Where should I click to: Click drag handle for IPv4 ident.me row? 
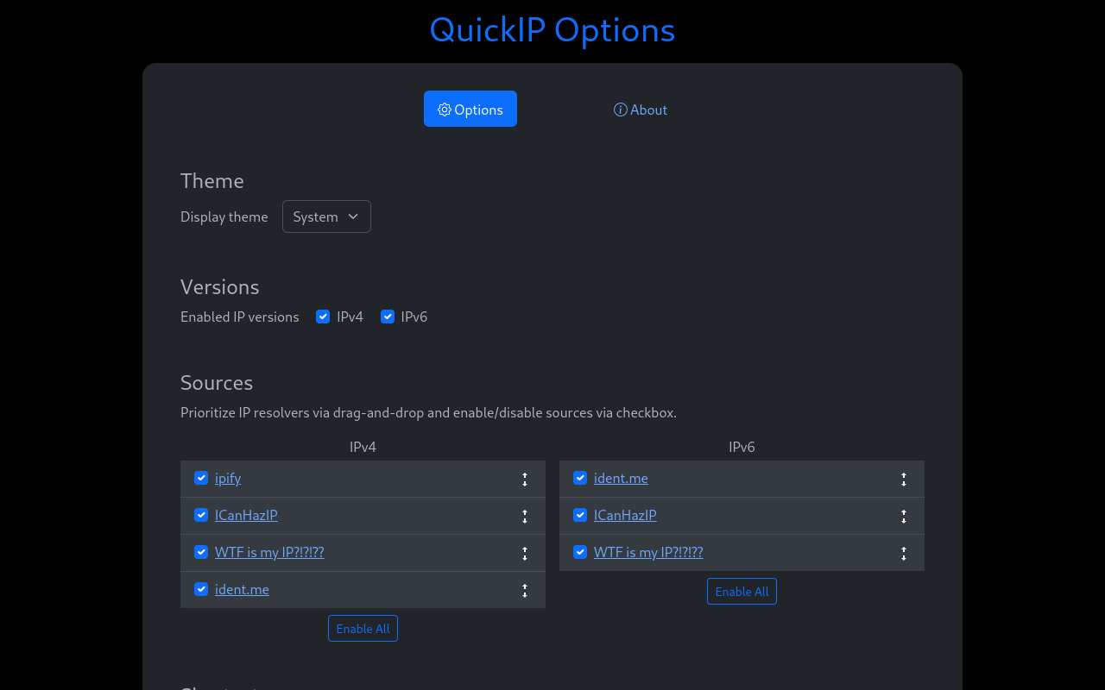(x=524, y=591)
